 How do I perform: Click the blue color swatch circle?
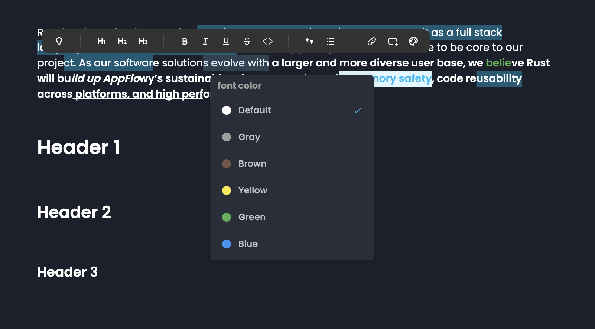pos(227,244)
